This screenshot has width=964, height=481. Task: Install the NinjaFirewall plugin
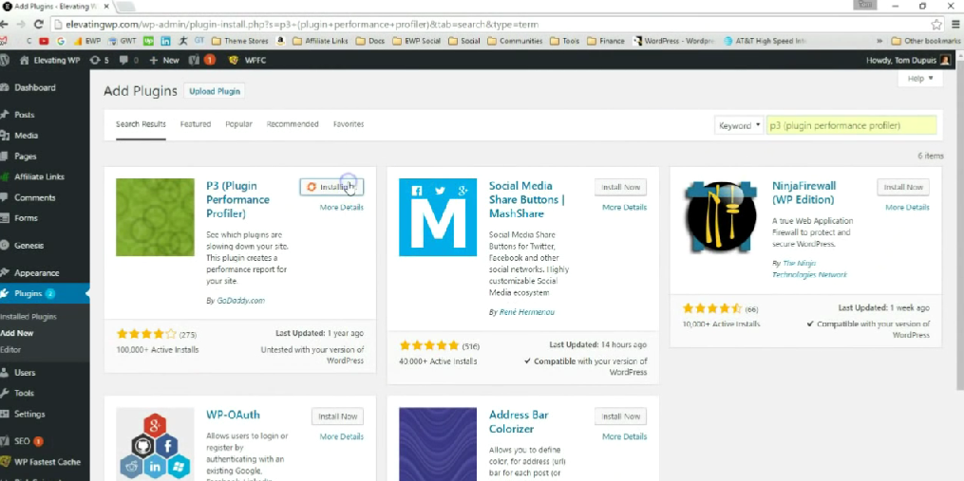click(x=903, y=187)
